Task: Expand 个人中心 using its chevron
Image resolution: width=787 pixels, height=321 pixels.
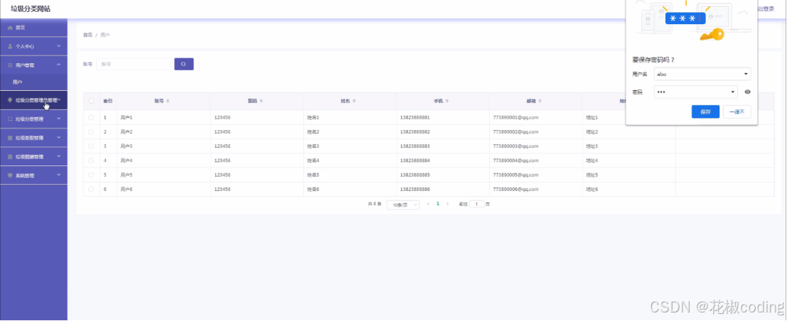Action: (x=59, y=46)
